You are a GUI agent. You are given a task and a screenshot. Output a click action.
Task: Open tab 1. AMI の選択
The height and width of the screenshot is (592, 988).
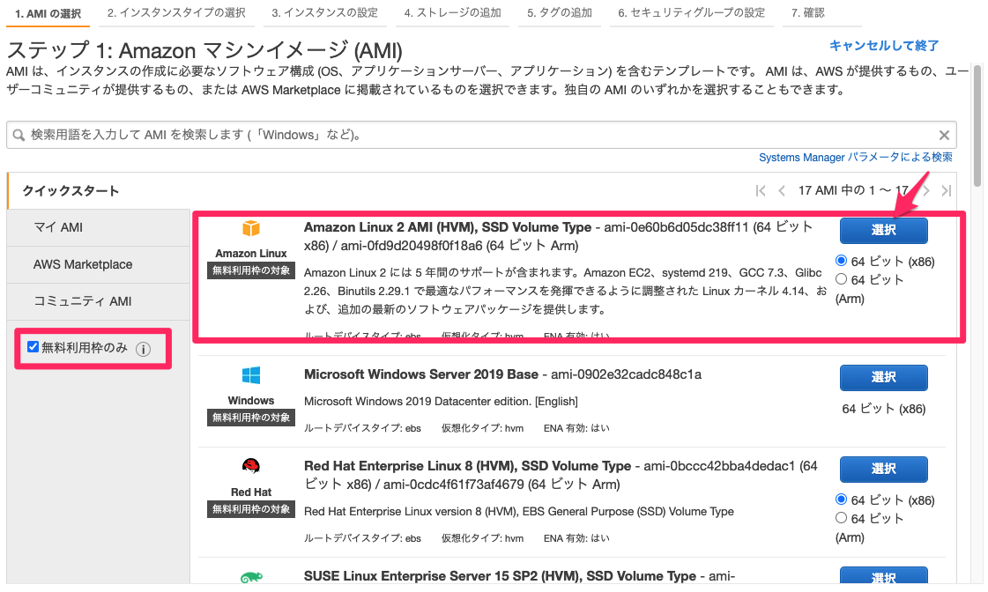48,13
